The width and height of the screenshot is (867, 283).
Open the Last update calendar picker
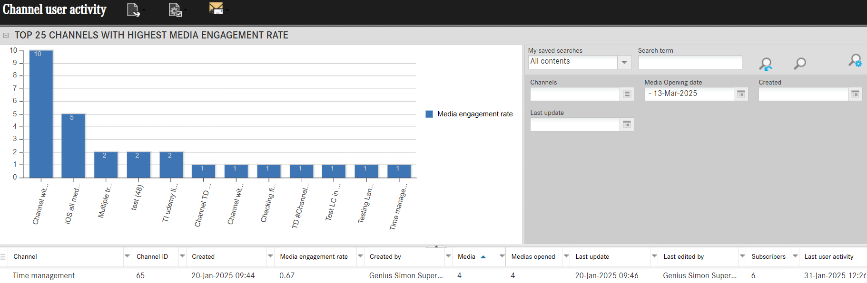click(x=627, y=124)
